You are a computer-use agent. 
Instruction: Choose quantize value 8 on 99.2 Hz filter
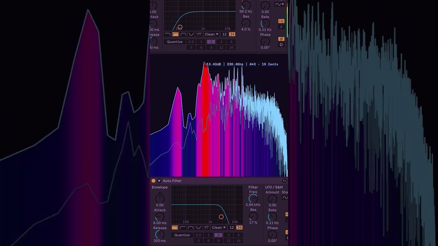click(211, 47)
